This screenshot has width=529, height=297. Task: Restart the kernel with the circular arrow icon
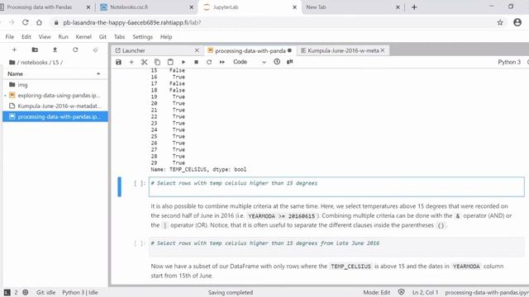point(209,62)
